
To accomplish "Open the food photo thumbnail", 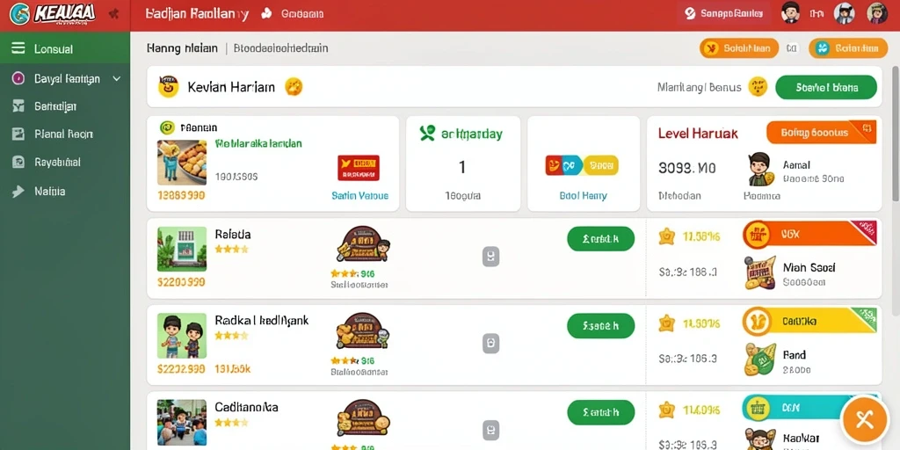I will point(181,163).
